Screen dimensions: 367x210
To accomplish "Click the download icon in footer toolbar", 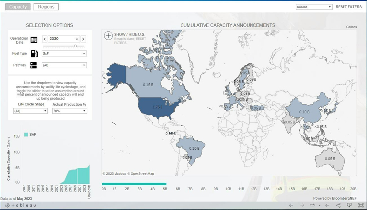I will click(x=349, y=205).
